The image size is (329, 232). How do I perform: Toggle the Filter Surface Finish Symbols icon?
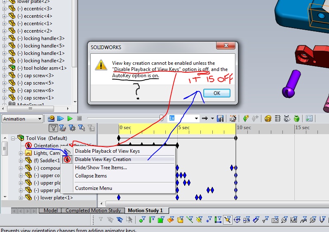266,220
